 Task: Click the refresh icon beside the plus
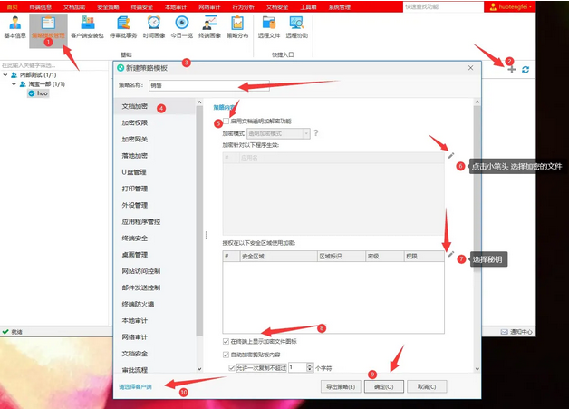coord(526,70)
